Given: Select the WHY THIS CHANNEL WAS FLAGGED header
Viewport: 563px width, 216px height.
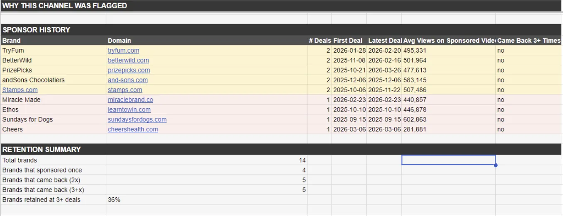Looking at the screenshot, I should pyautogui.click(x=281, y=6).
